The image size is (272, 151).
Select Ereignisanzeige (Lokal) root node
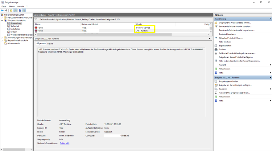14,15
